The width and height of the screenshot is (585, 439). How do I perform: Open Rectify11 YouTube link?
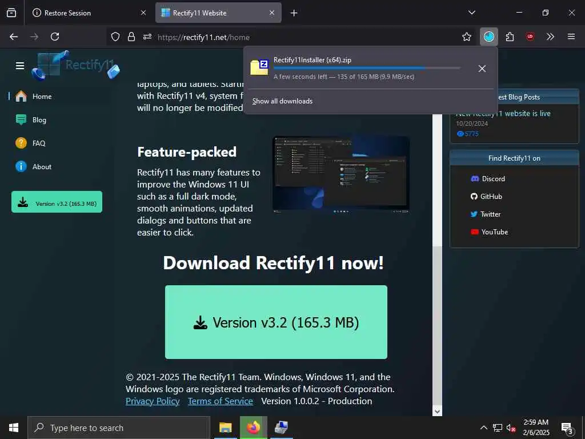point(489,232)
